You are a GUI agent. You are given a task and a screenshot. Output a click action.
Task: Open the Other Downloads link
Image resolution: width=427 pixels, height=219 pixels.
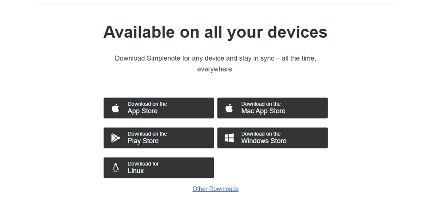coord(215,189)
